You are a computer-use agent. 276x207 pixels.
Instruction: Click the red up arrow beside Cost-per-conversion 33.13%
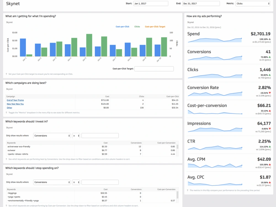(x=270, y=111)
